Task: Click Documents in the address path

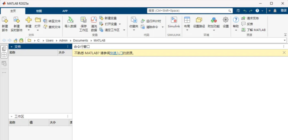Action: pos(81,40)
